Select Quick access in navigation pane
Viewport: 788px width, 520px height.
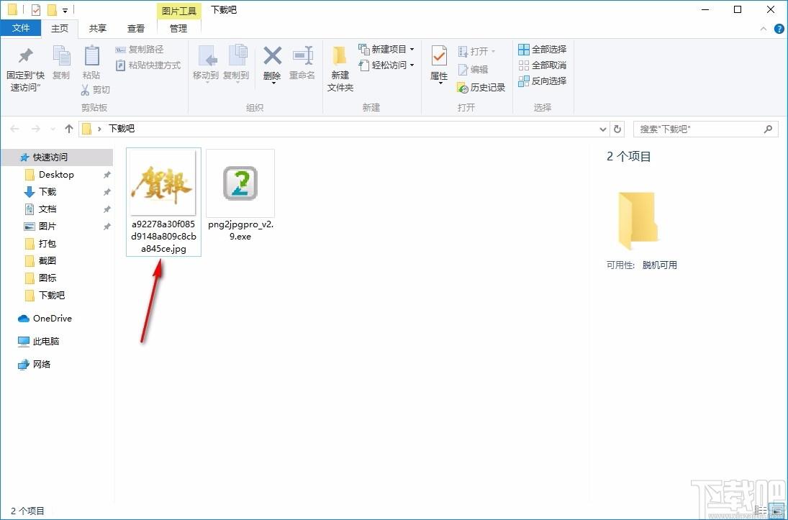(x=57, y=158)
